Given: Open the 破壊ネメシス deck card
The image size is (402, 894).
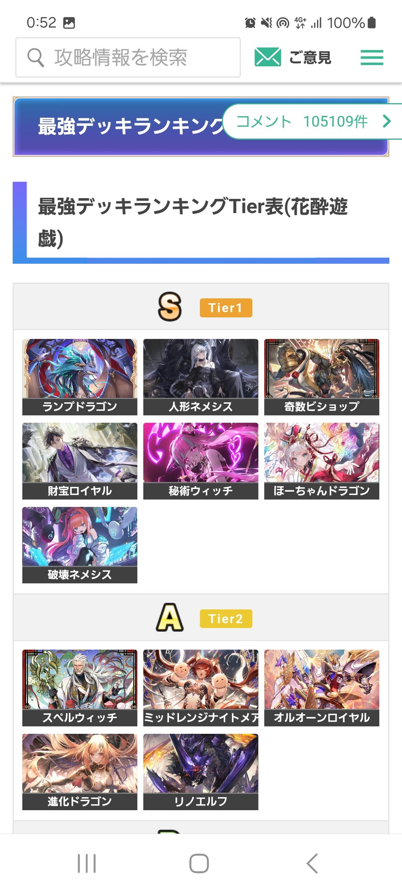Looking at the screenshot, I should coord(80,545).
